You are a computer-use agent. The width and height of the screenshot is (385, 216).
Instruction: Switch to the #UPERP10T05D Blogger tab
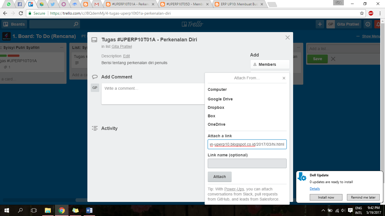point(185,4)
